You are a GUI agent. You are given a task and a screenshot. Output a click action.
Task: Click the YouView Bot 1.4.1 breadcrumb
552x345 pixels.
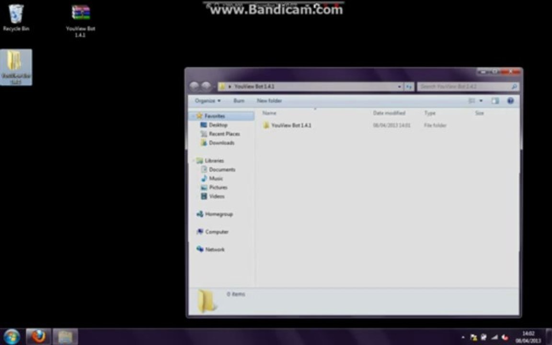[254, 87]
